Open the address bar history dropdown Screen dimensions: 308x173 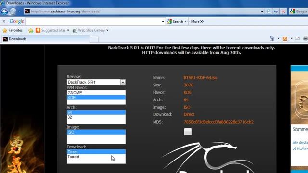[262, 12]
